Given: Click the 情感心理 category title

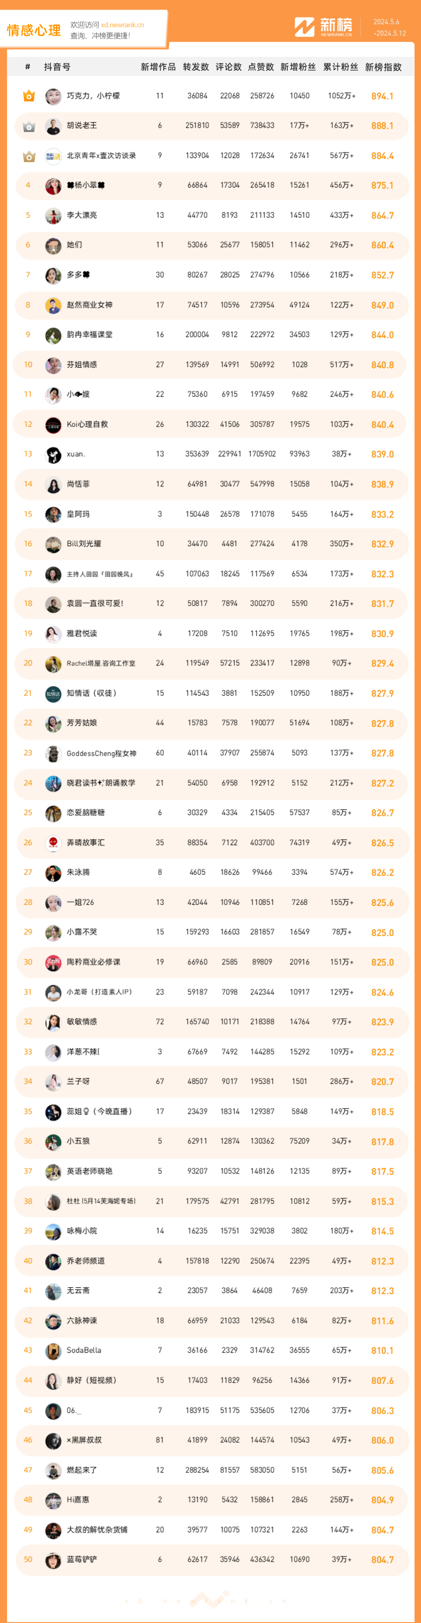Looking at the screenshot, I should 34,30.
